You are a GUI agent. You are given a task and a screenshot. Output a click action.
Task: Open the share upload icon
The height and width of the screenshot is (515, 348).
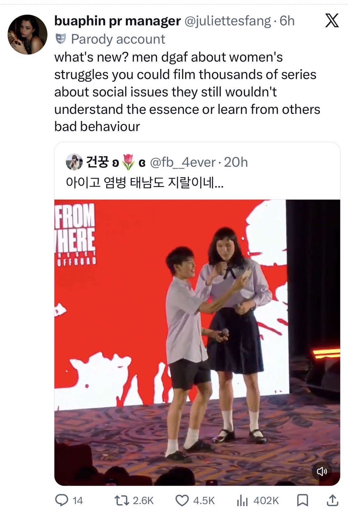pos(332,500)
